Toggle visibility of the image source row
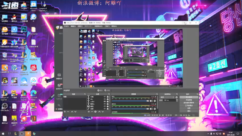 [x=105, y=106]
